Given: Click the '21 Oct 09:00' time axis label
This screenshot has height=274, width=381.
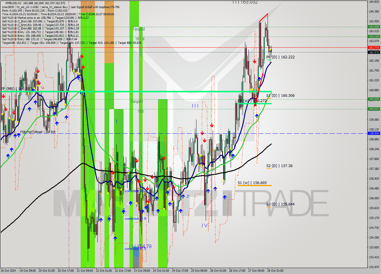Looking at the screenshot, I should point(85,271).
